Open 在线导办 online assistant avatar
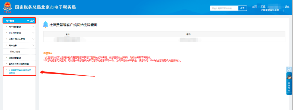 tap(289, 77)
